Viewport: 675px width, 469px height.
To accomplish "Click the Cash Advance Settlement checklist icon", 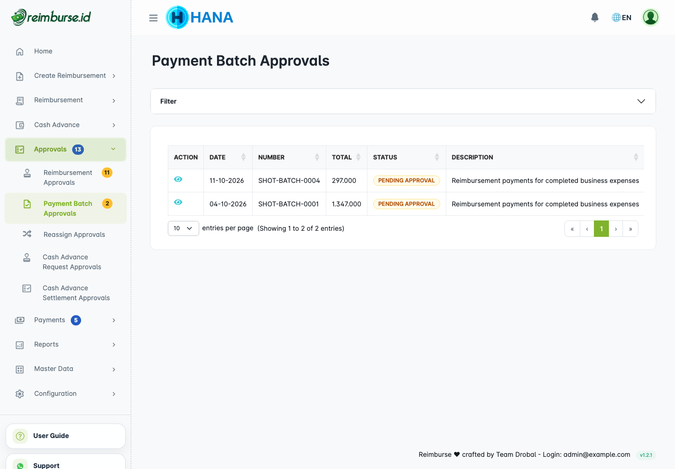I will point(27,288).
